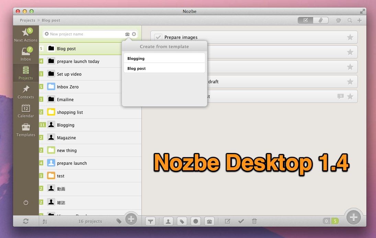Open the 動画 project
Image resolution: width=376 pixels, height=238 pixels.
pos(90,189)
